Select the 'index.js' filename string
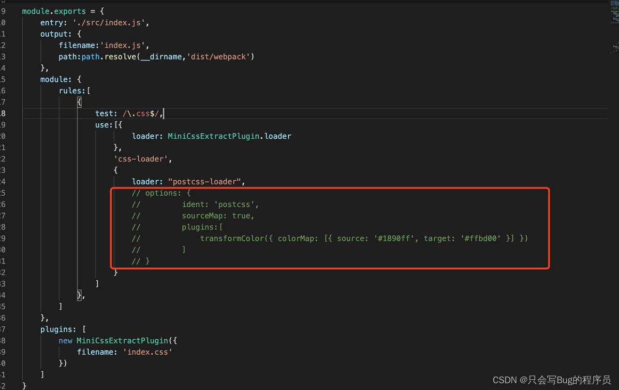Screen dimensions: 619x390 pos(123,45)
